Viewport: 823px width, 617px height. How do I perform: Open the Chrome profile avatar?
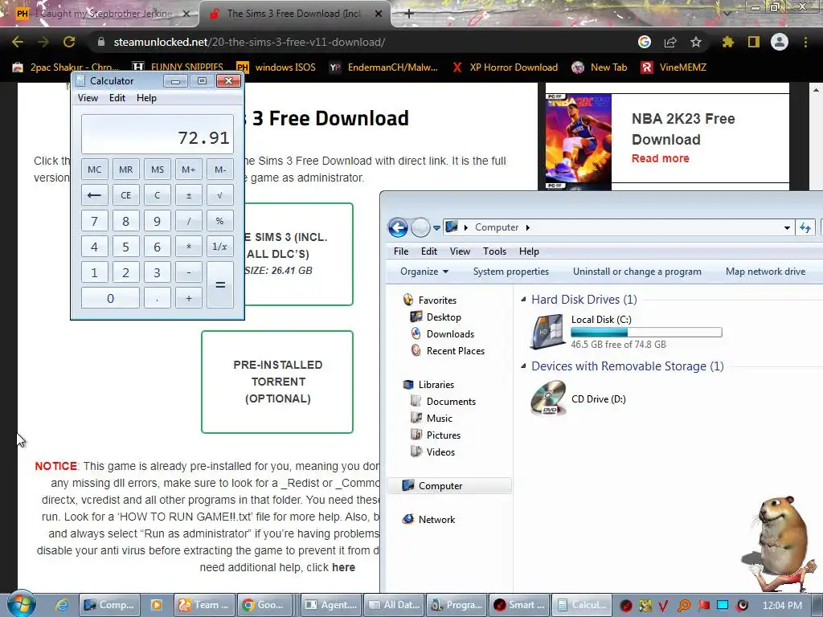coord(780,42)
